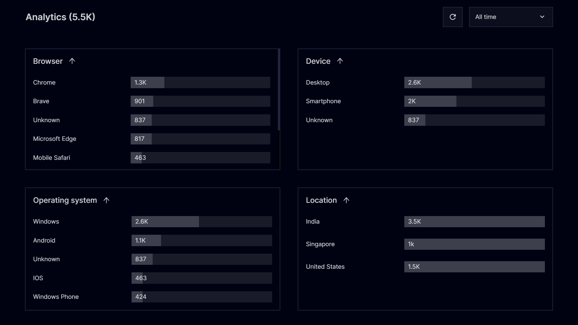Viewport: 578px width, 325px height.
Task: Select the Windows Phone 424 bar
Action: coord(201,297)
